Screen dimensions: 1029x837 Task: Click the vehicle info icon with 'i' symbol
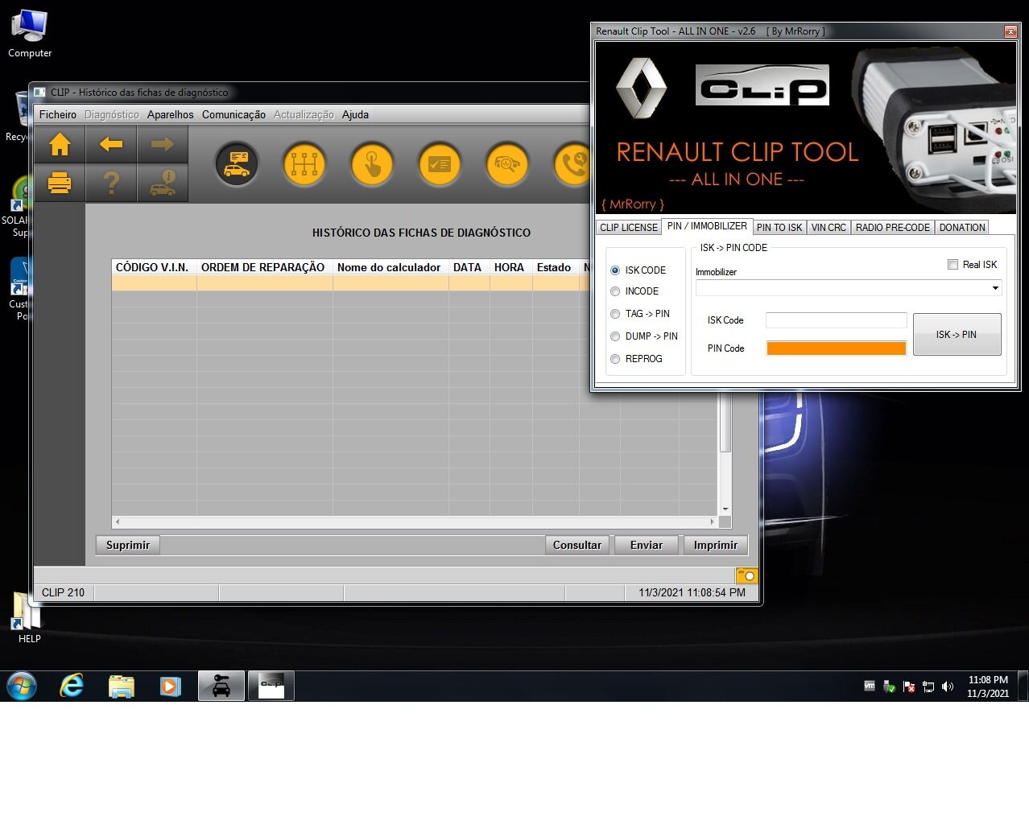[x=163, y=183]
